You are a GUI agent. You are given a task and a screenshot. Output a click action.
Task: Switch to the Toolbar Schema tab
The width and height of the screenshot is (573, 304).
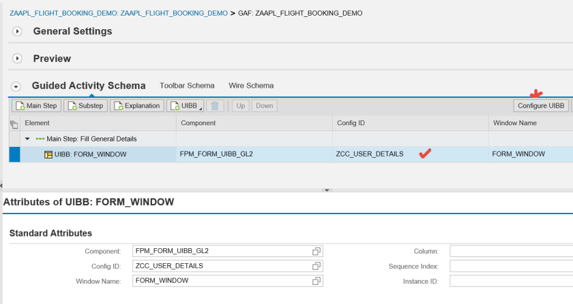(x=187, y=86)
